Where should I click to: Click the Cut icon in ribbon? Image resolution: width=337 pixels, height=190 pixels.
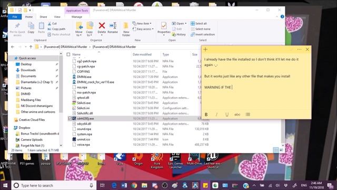49,23
